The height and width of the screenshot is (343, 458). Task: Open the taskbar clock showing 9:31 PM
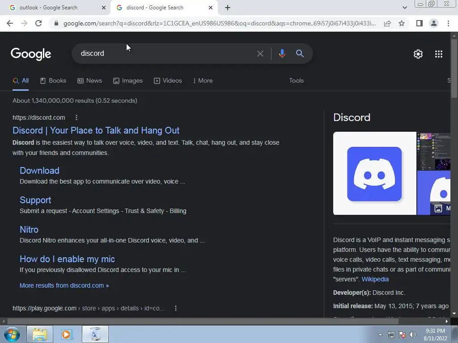click(x=435, y=335)
